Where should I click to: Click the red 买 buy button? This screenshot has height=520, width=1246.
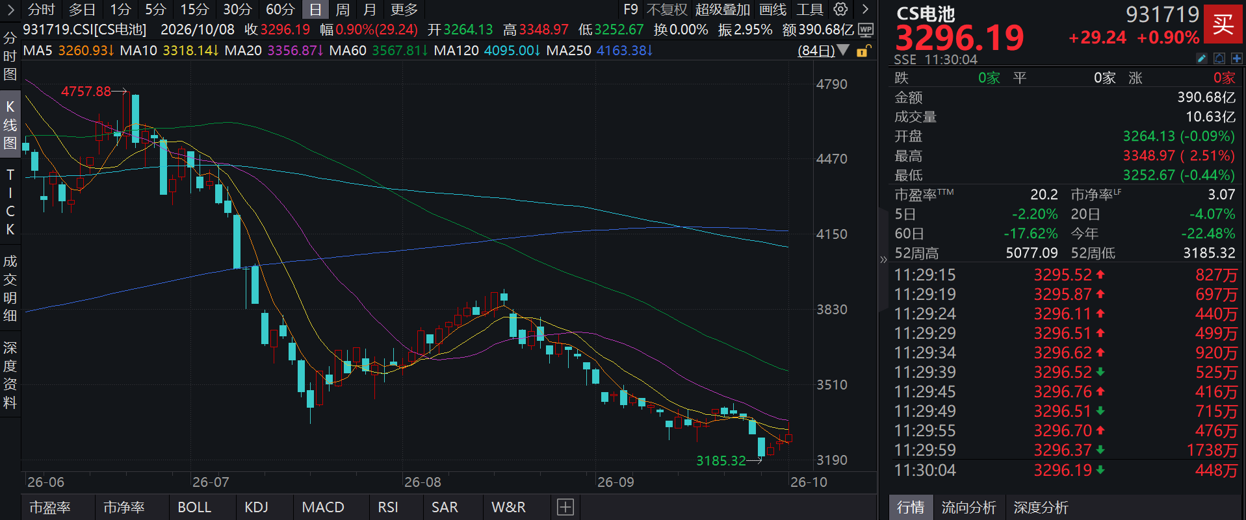pyautogui.click(x=1223, y=25)
